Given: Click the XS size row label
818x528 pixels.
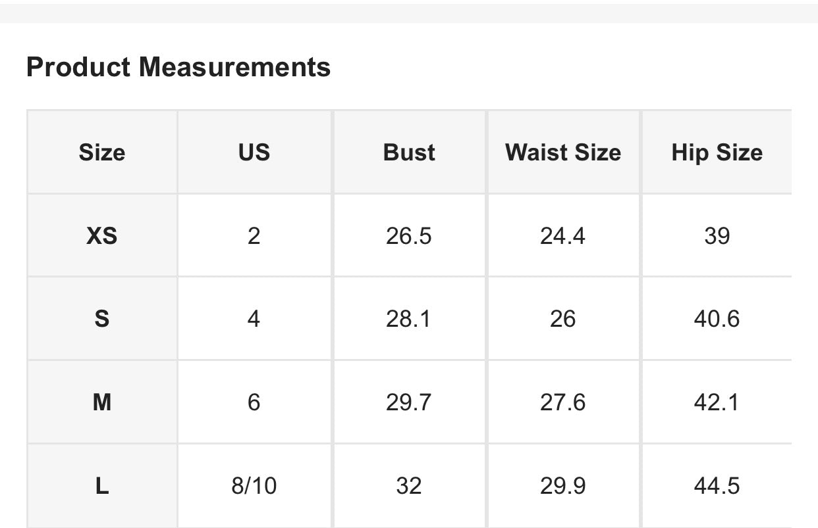Looking at the screenshot, I should click(x=102, y=236).
